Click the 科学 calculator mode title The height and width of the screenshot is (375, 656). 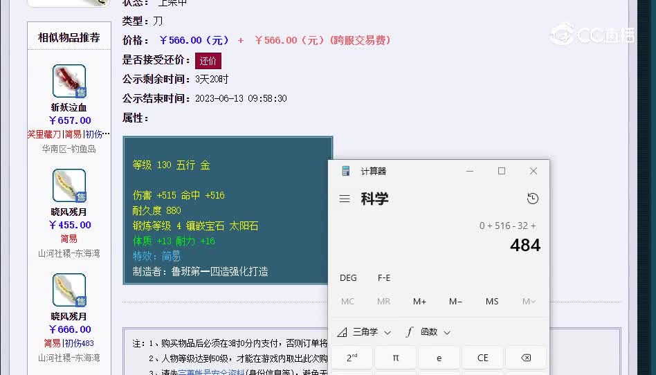[x=374, y=199]
